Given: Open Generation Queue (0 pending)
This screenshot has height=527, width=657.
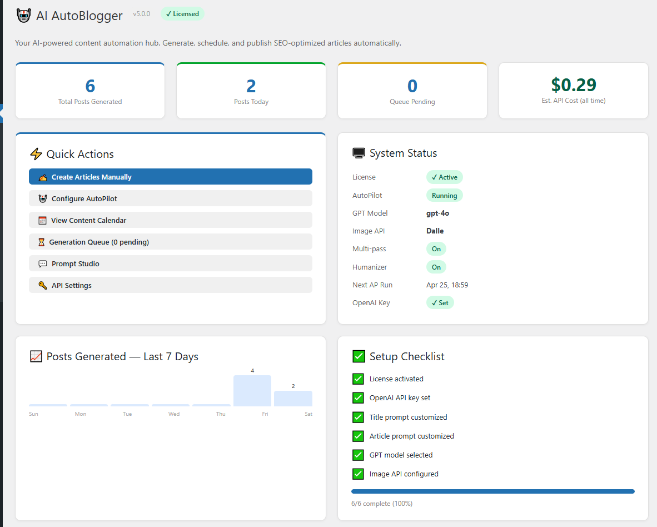Looking at the screenshot, I should pos(171,242).
